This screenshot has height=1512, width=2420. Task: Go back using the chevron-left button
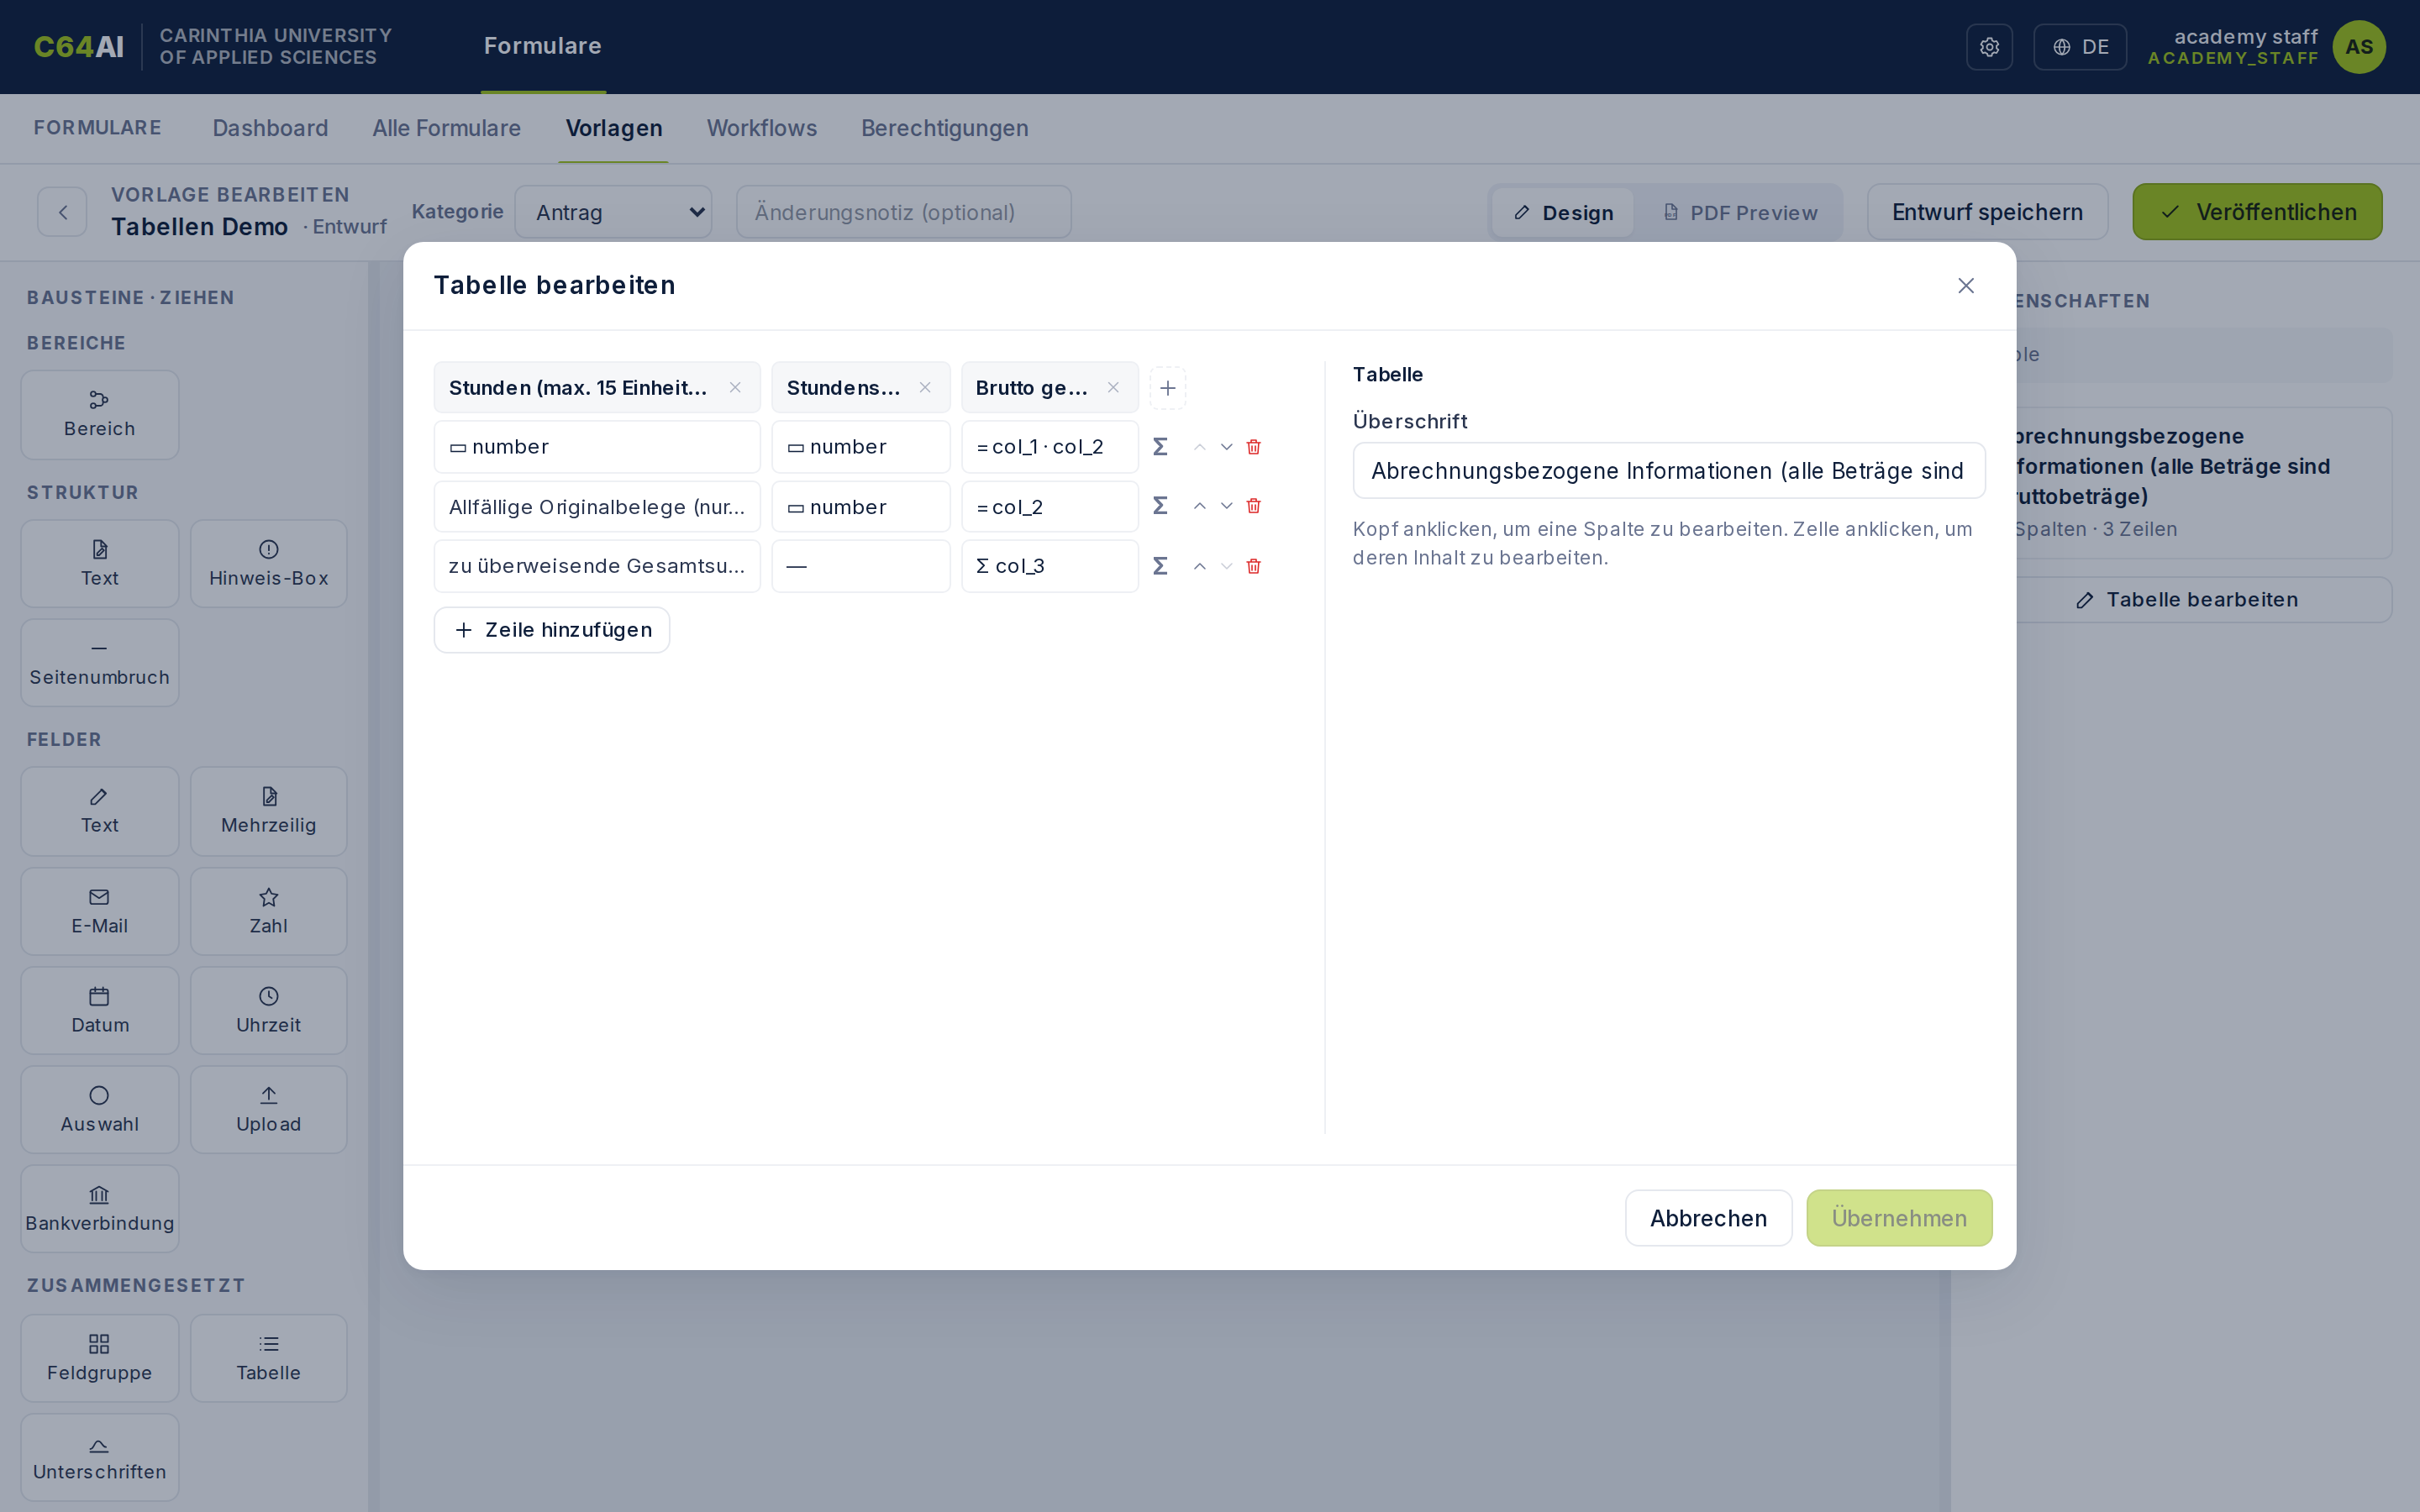coord(62,212)
